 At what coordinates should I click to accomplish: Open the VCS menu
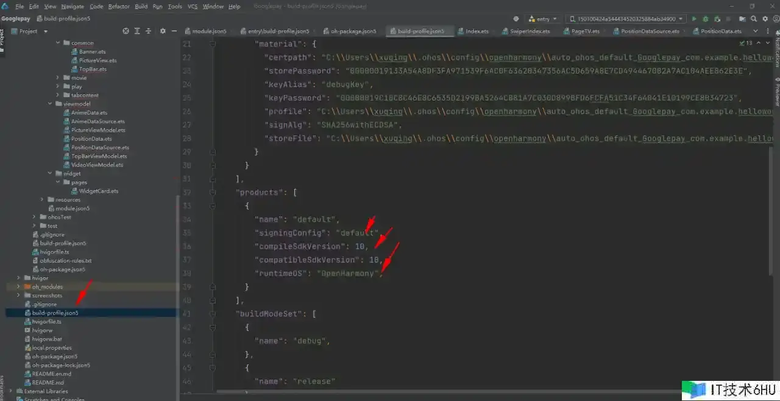point(193,6)
